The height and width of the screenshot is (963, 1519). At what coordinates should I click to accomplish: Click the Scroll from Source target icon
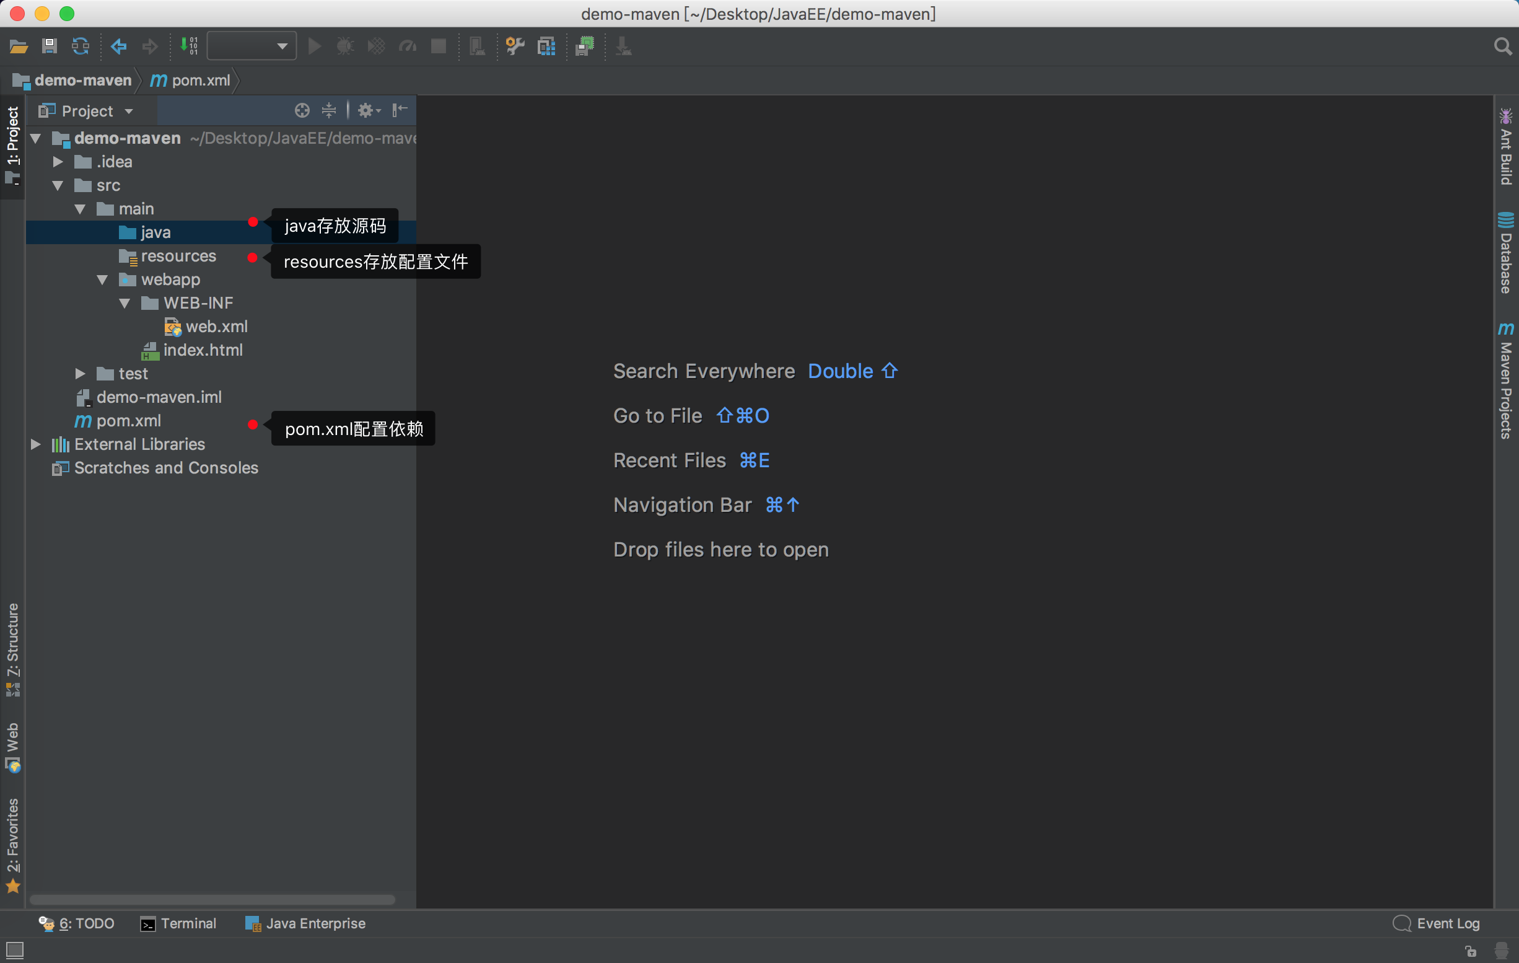302,110
